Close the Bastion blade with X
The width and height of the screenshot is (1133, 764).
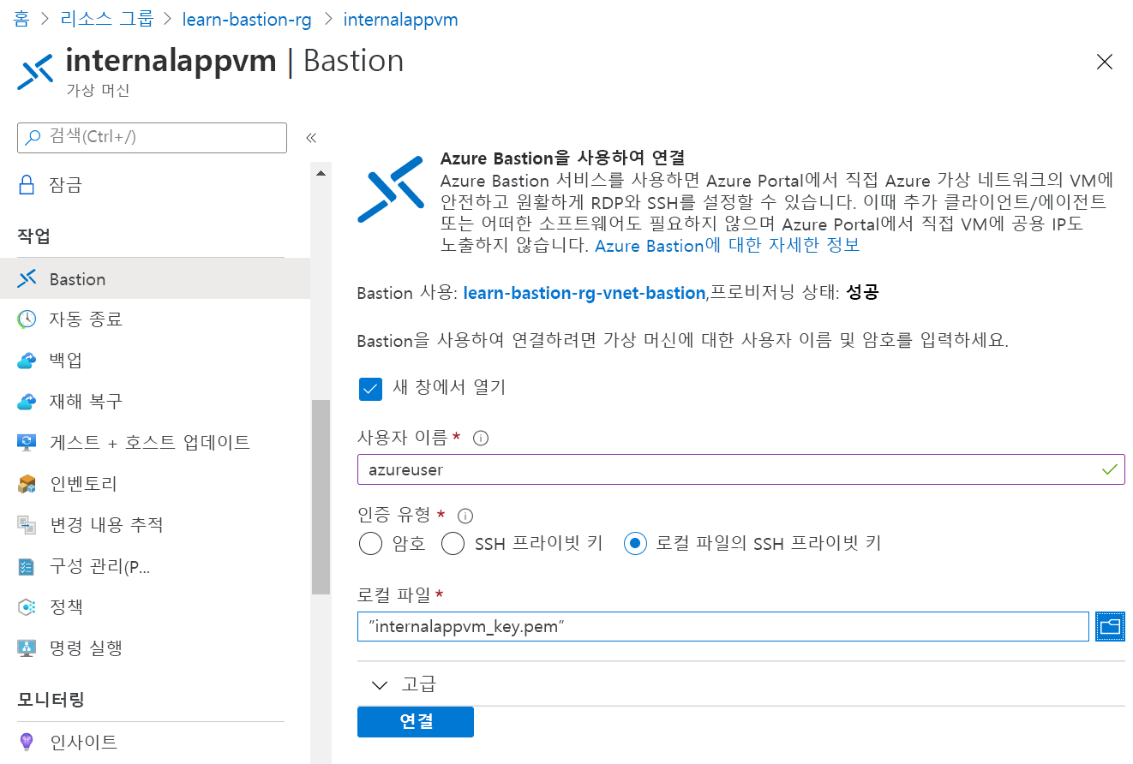pos(1105,61)
